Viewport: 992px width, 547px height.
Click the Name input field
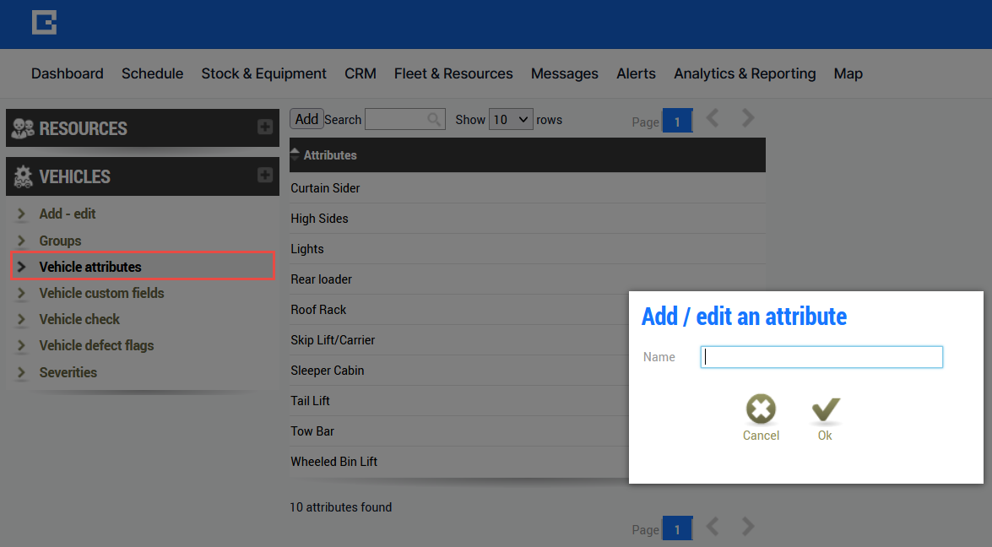(x=821, y=357)
